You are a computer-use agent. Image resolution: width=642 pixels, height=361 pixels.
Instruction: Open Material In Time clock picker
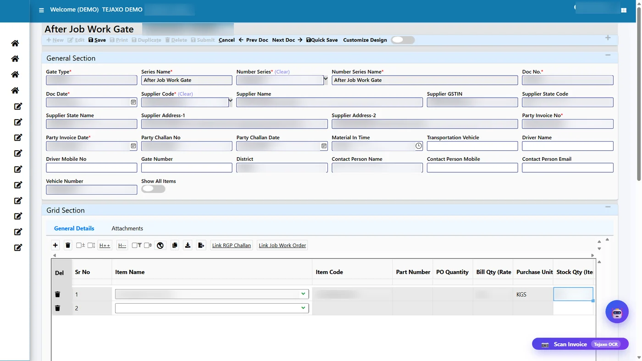tap(419, 146)
